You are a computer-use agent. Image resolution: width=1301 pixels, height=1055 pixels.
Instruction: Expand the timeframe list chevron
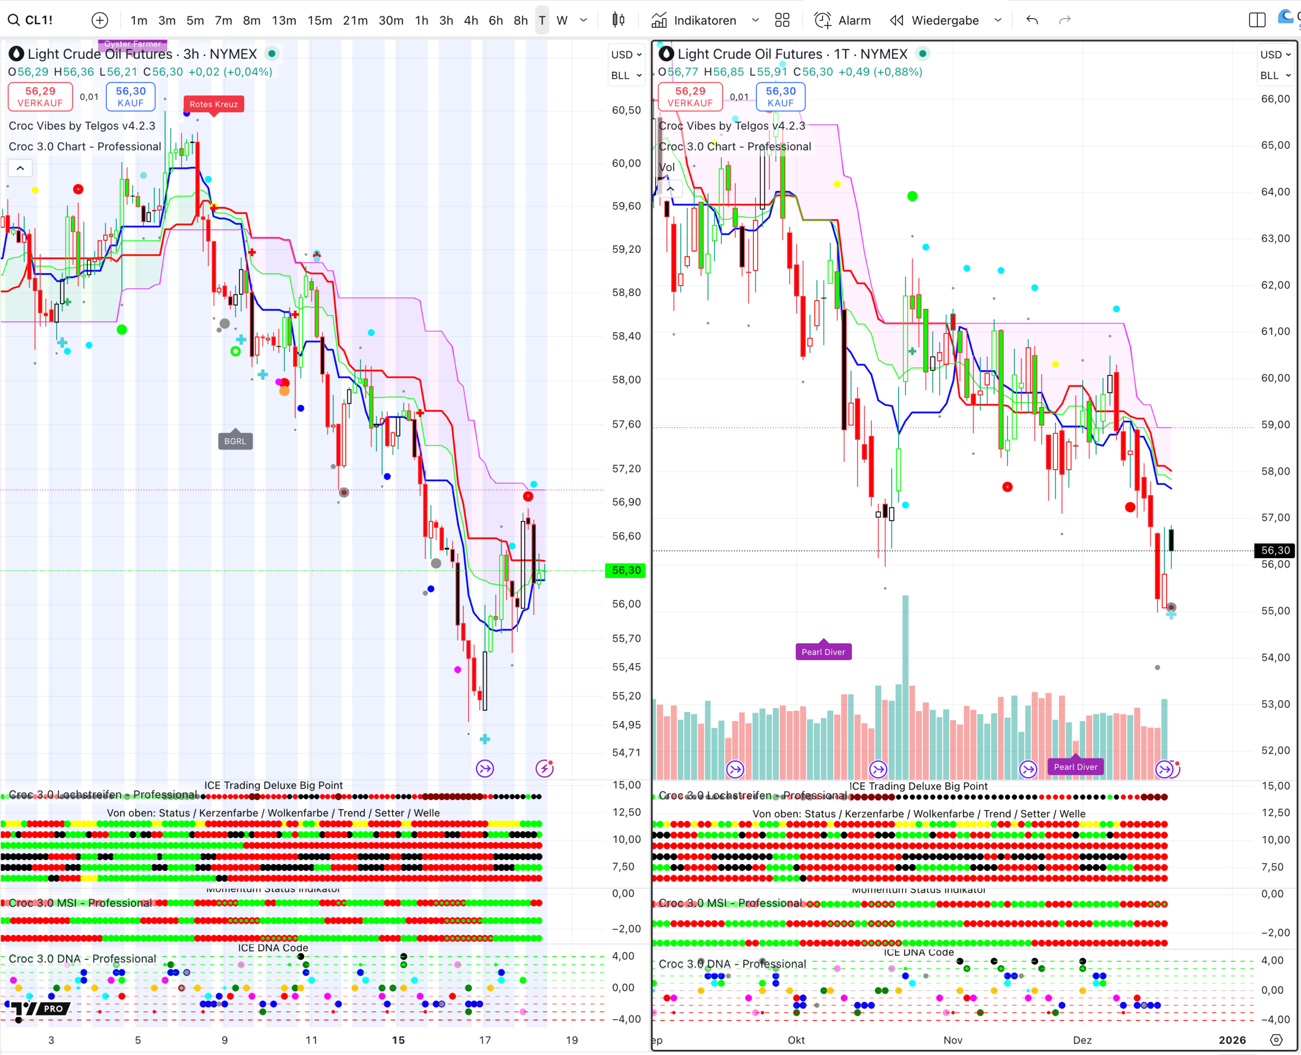coord(583,20)
